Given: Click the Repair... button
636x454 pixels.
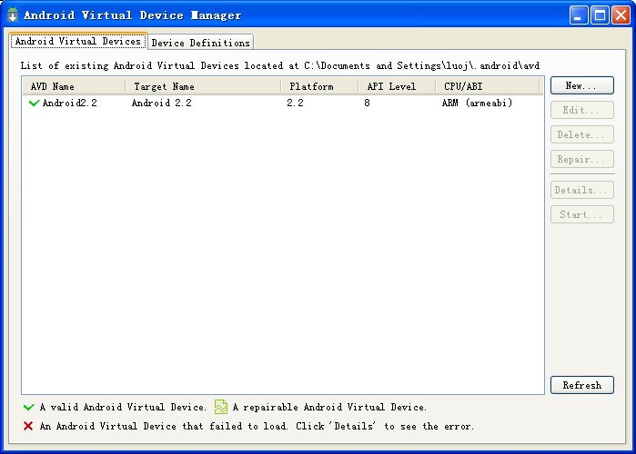Looking at the screenshot, I should point(582,160).
